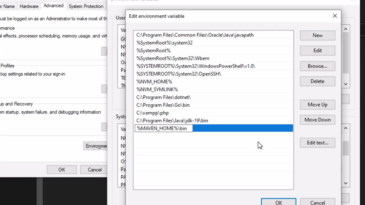Select the plain %SystemRoot% entry

213,50
